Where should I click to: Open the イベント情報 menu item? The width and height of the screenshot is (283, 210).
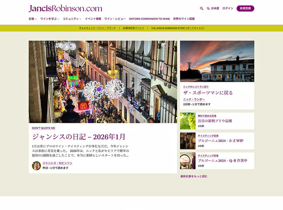tap(93, 19)
